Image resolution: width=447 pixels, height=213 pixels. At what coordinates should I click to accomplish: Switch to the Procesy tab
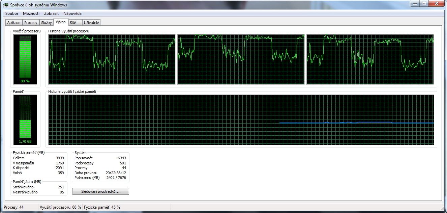[31, 23]
